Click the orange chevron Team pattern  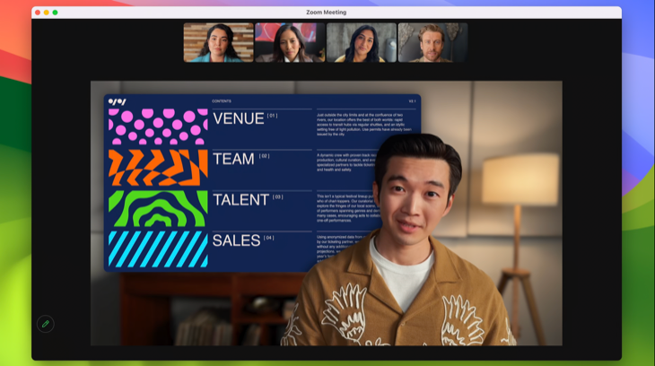click(x=158, y=168)
